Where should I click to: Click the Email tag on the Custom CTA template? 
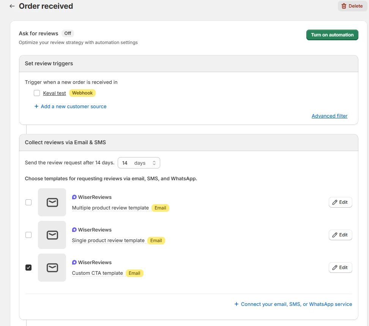(134, 273)
